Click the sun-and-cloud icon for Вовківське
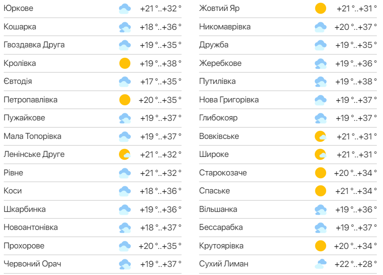Screen dimensions: 383x275 (321, 136)
